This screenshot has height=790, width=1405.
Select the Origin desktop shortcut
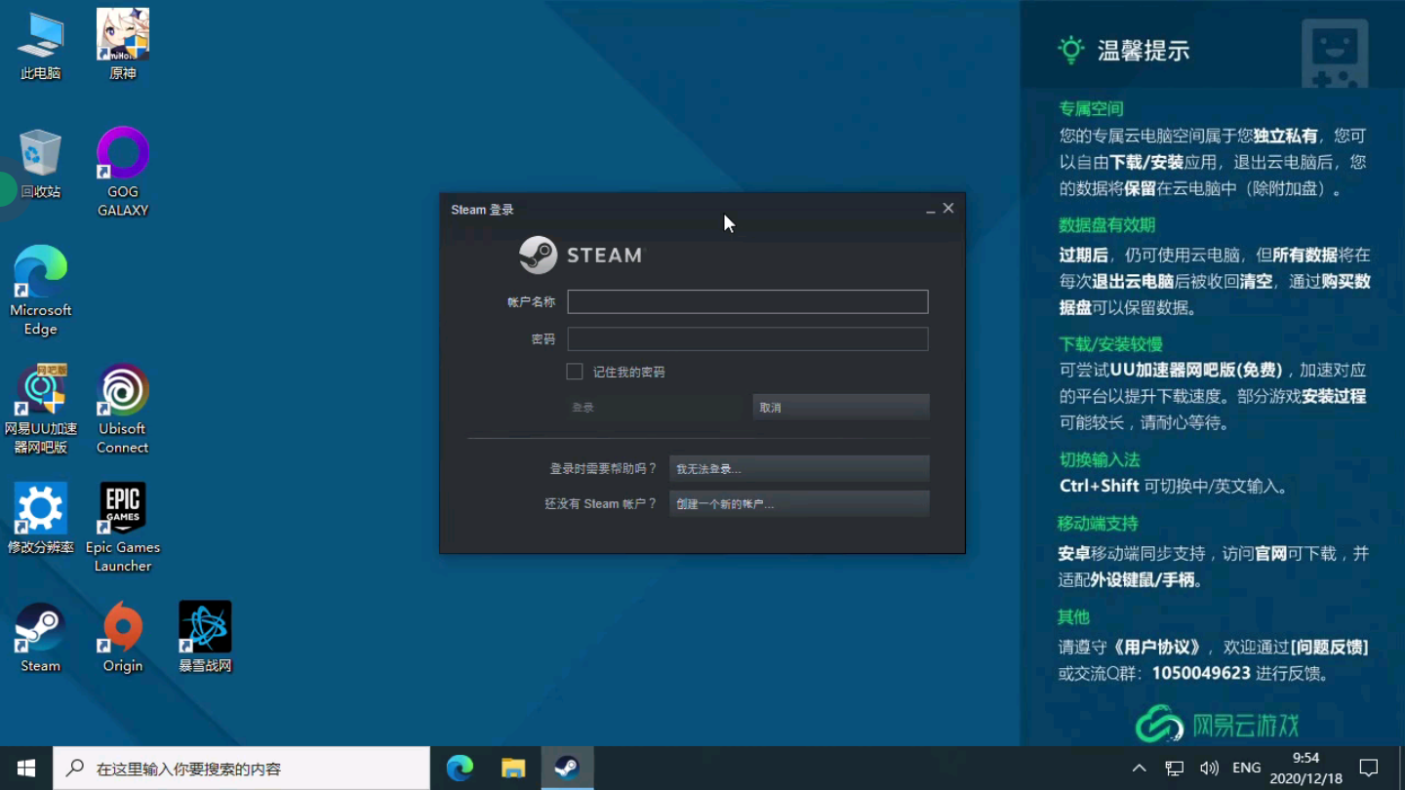[123, 638]
